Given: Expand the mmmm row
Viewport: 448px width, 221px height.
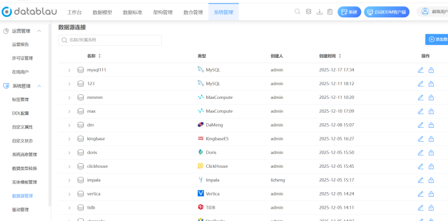Looking at the screenshot, I should (69, 98).
